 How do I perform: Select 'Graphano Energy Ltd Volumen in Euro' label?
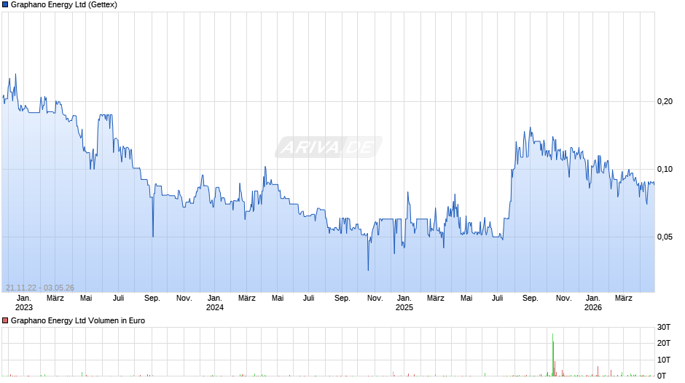pyautogui.click(x=78, y=320)
